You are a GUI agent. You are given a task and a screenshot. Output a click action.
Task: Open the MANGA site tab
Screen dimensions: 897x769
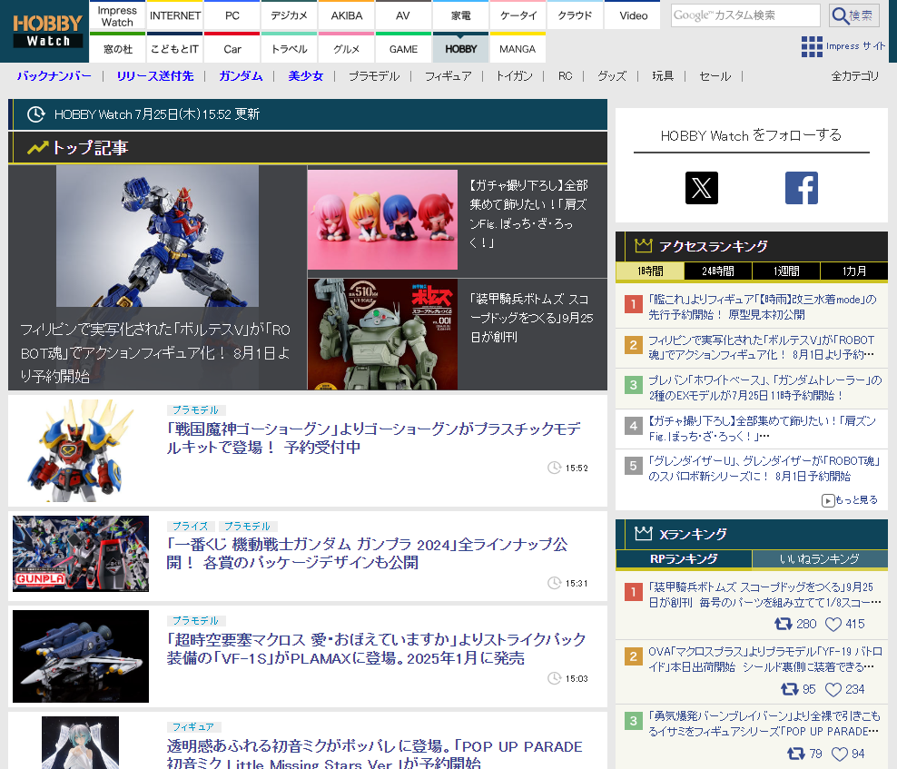click(517, 49)
